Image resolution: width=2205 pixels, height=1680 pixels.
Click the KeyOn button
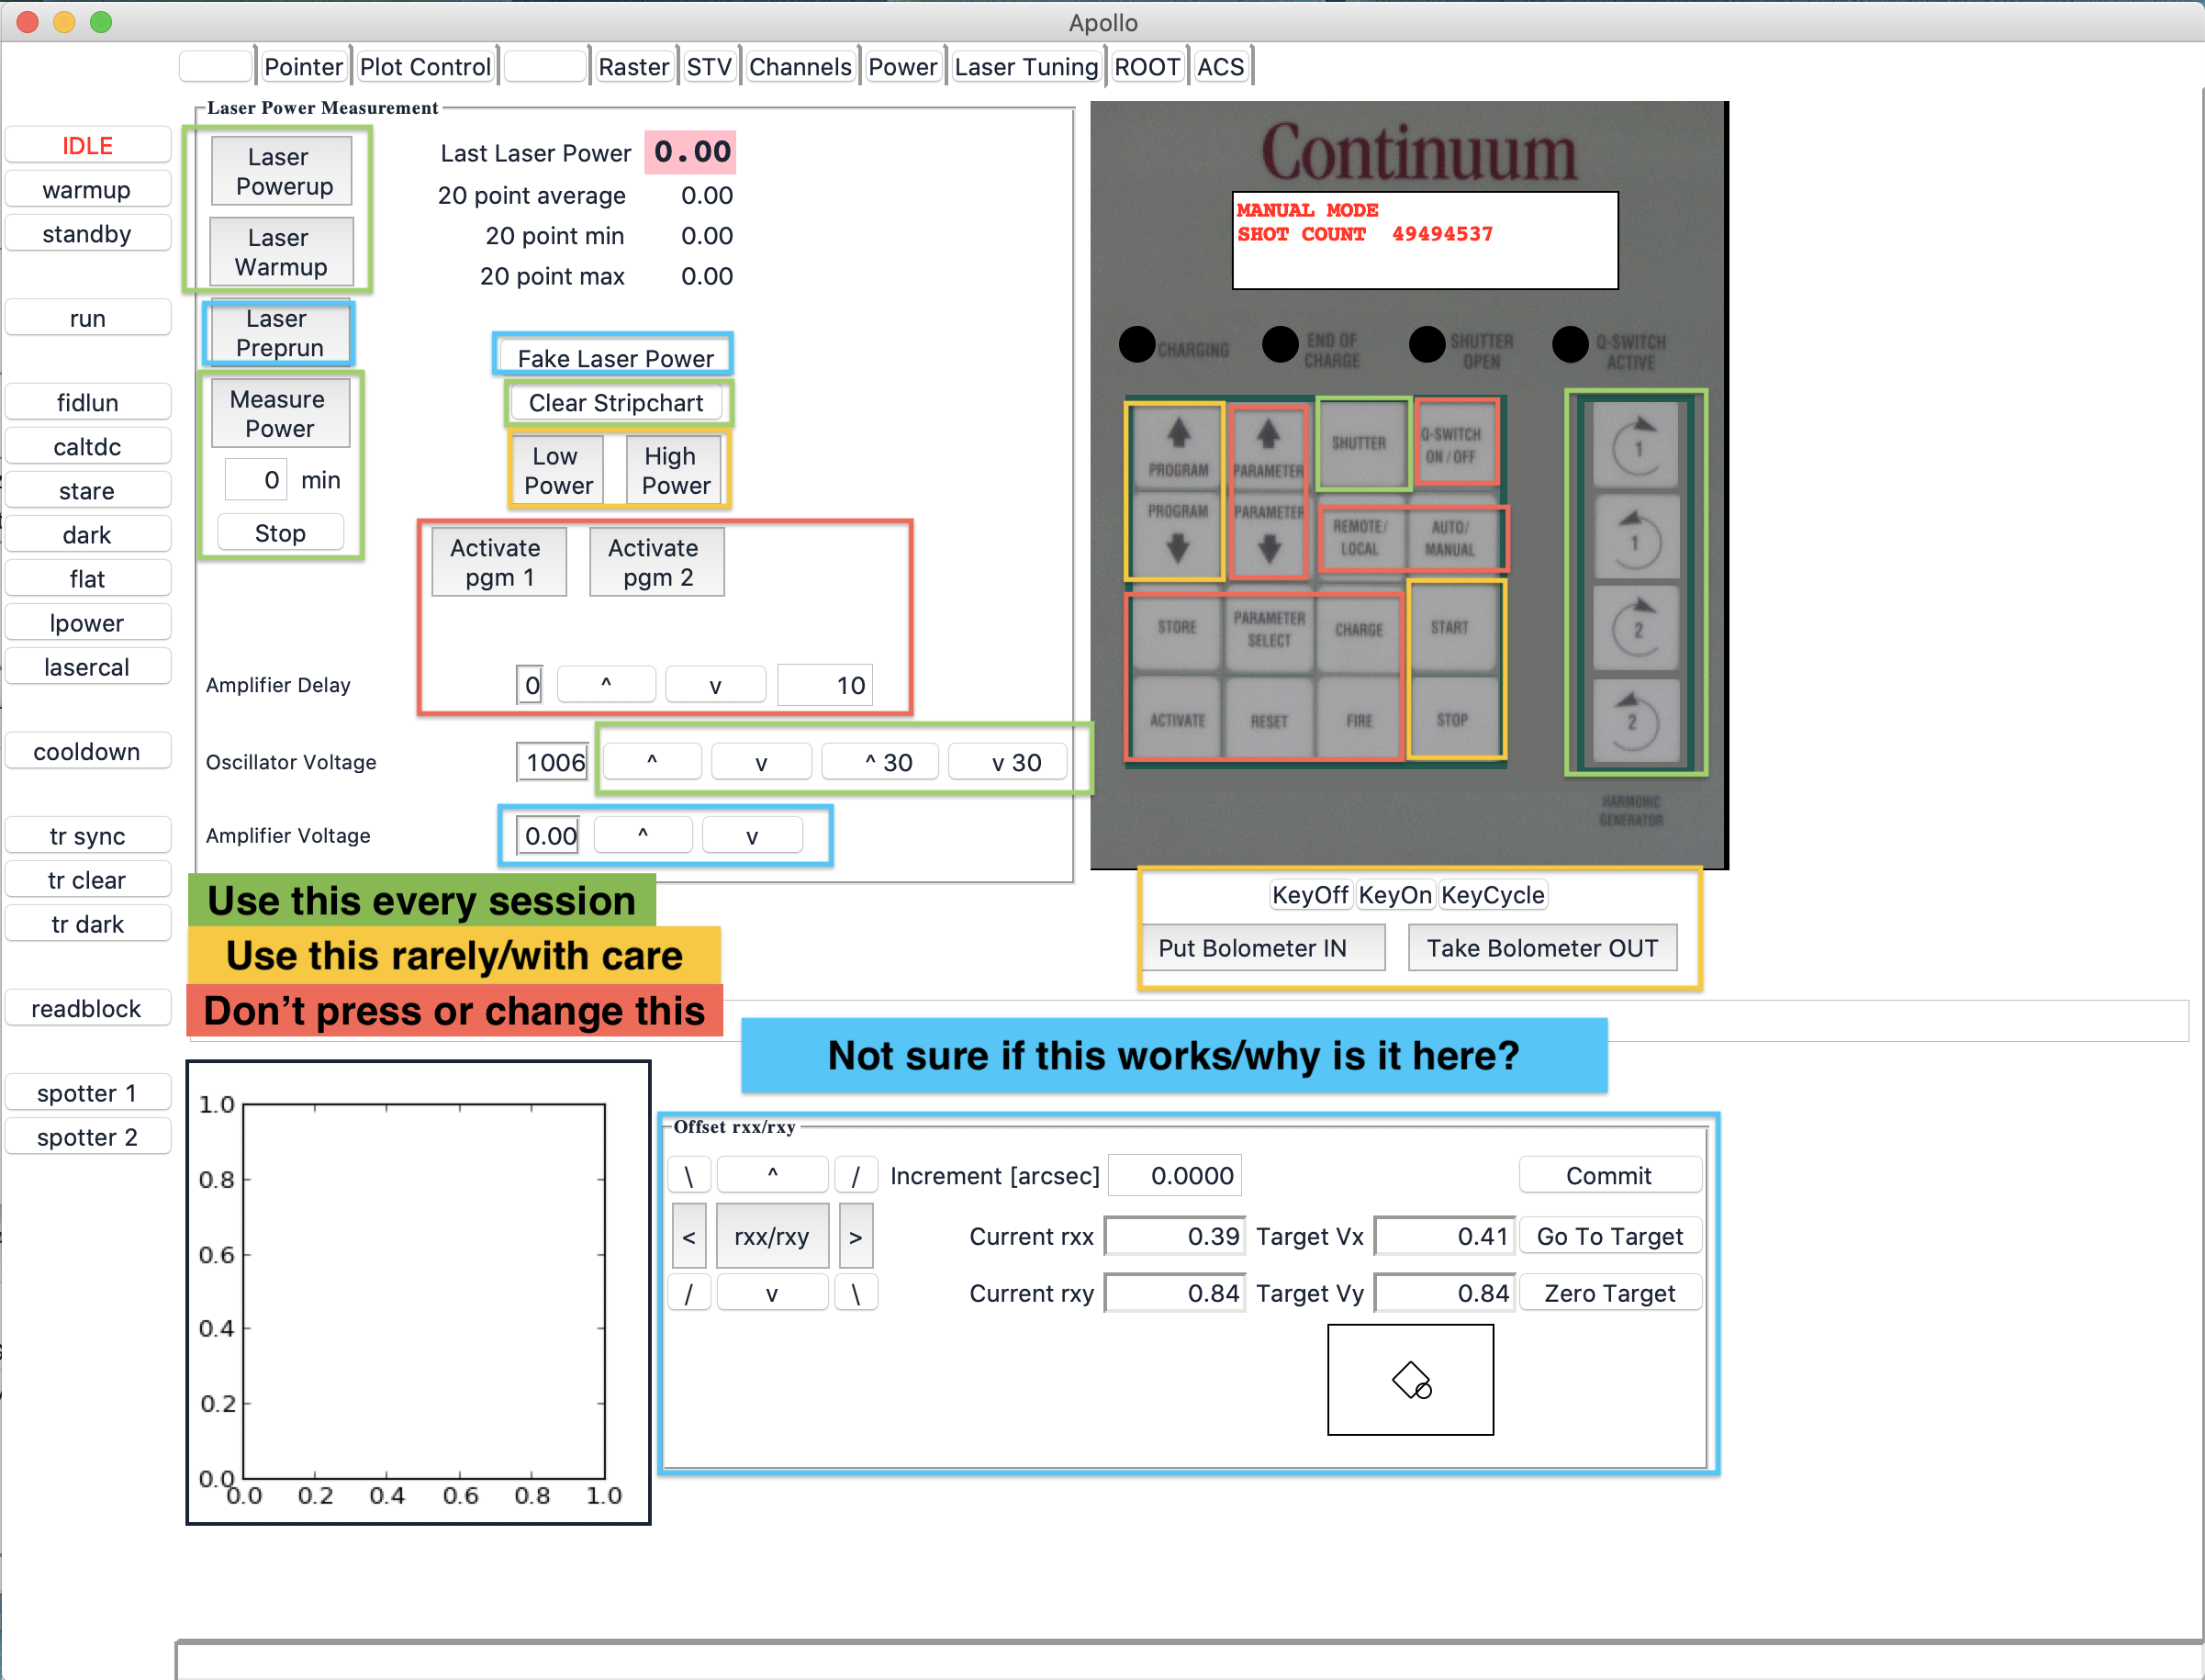(1394, 894)
